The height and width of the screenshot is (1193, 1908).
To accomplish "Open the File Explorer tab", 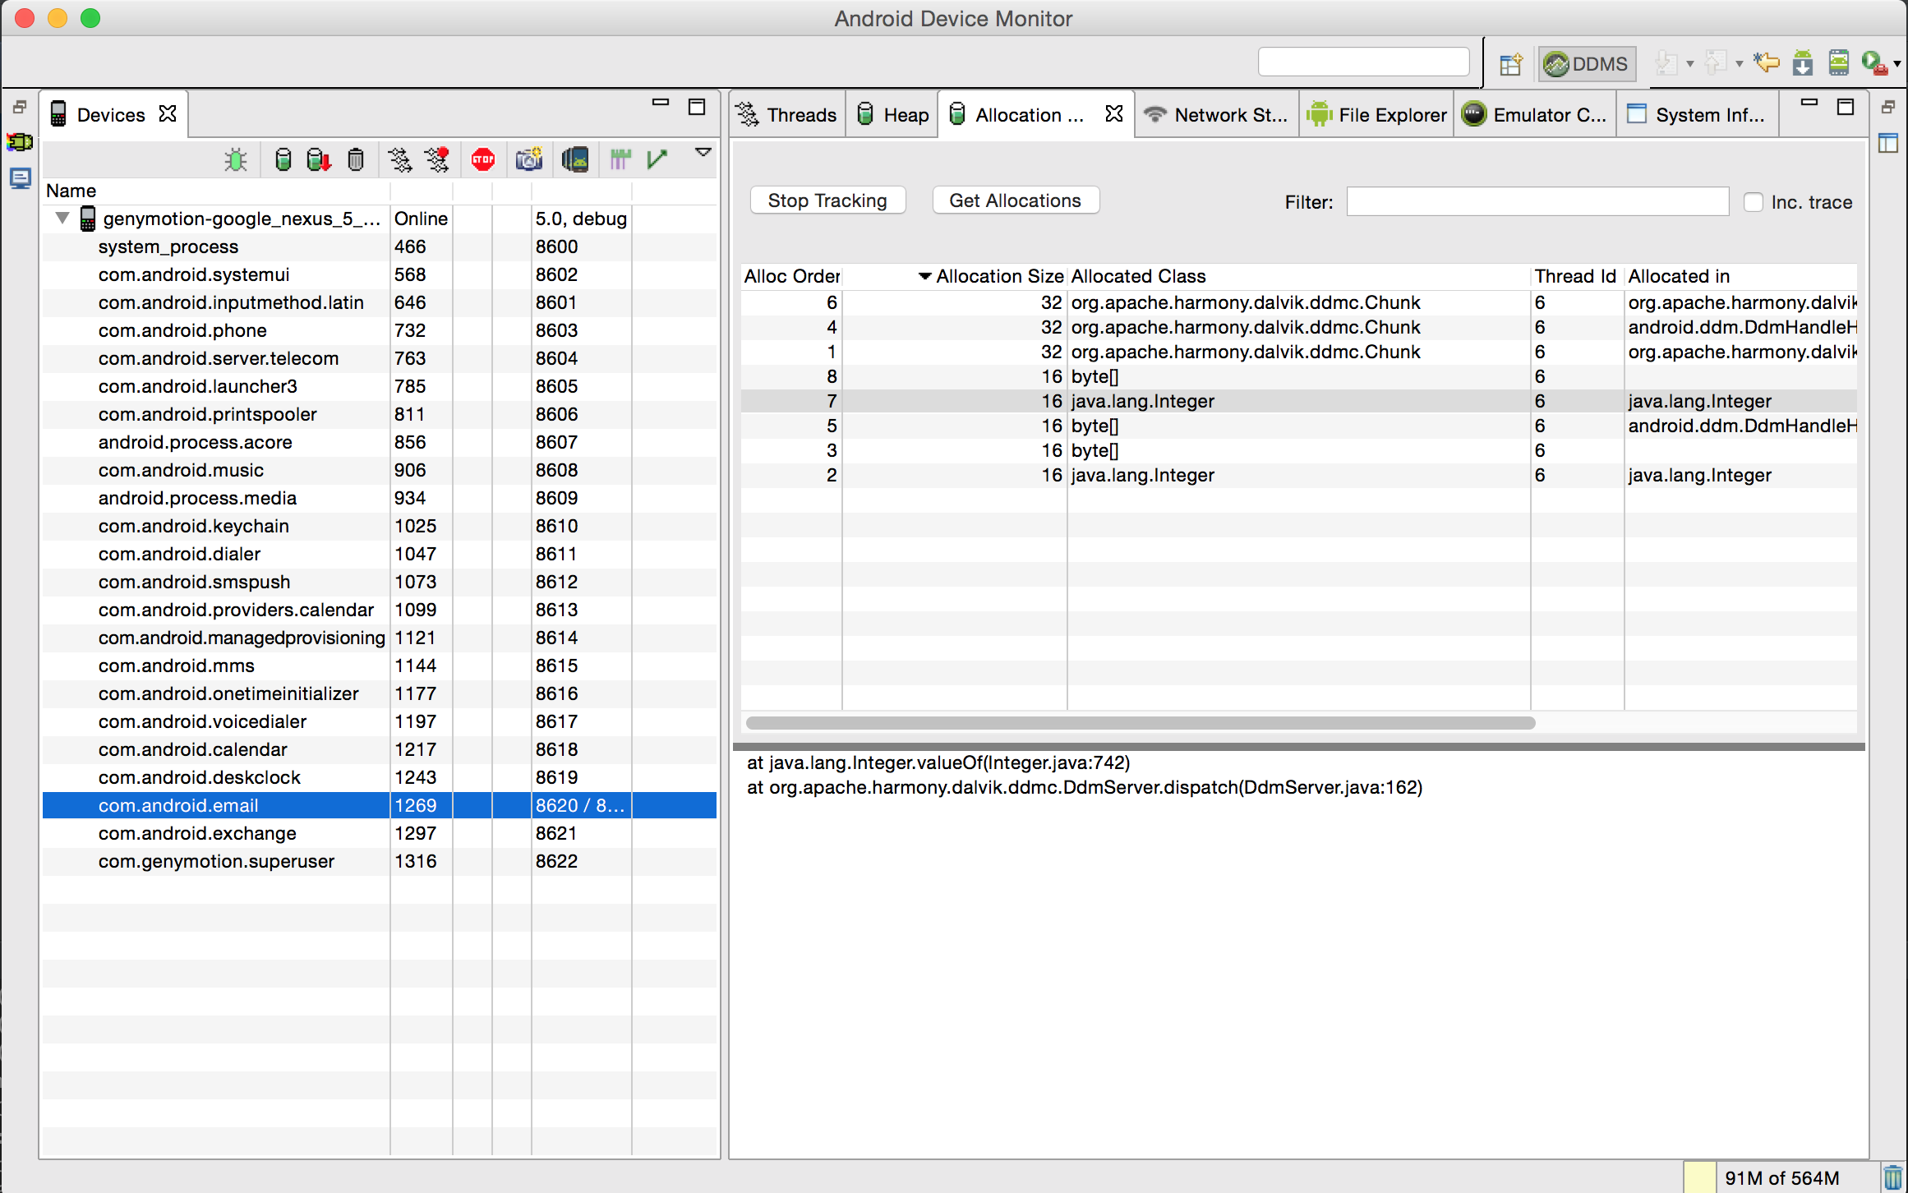I will coord(1377,115).
